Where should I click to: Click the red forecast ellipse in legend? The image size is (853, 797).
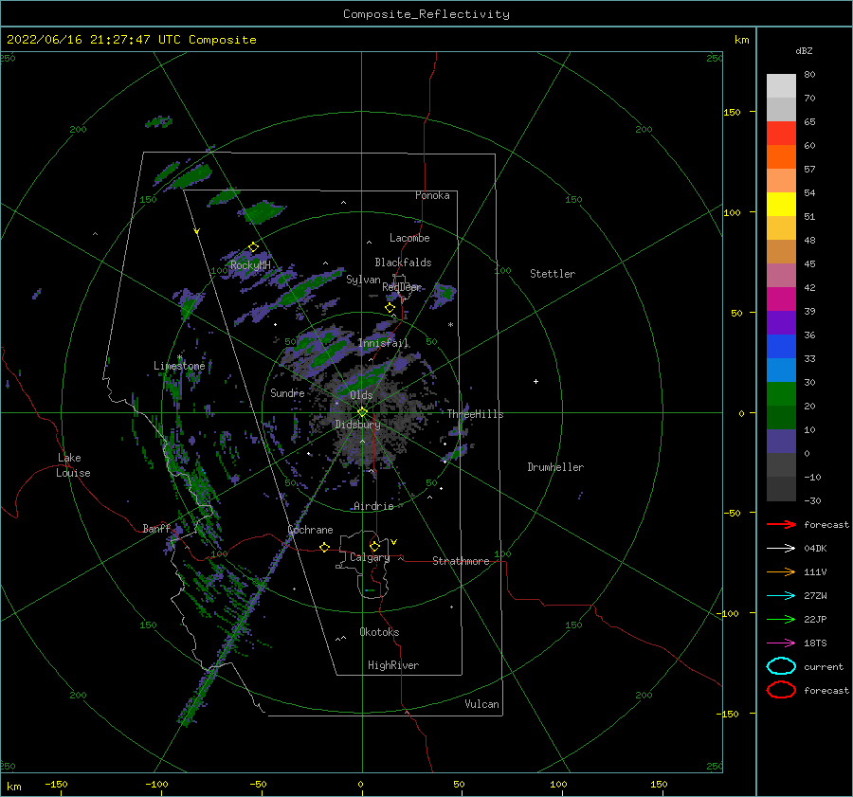(781, 690)
